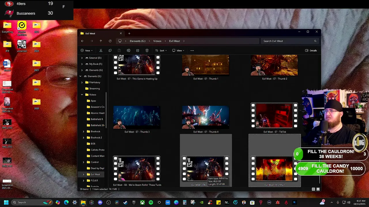Viewport: 369px width, 207px height.
Task: Select the Everything folder on the desktop
Action: [x=7, y=27]
